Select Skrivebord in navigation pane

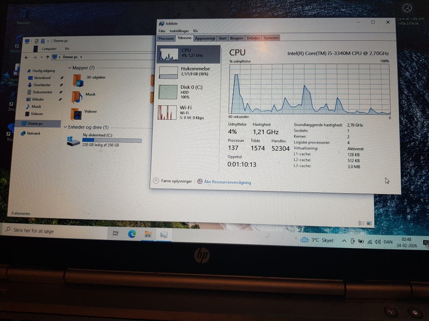39,78
